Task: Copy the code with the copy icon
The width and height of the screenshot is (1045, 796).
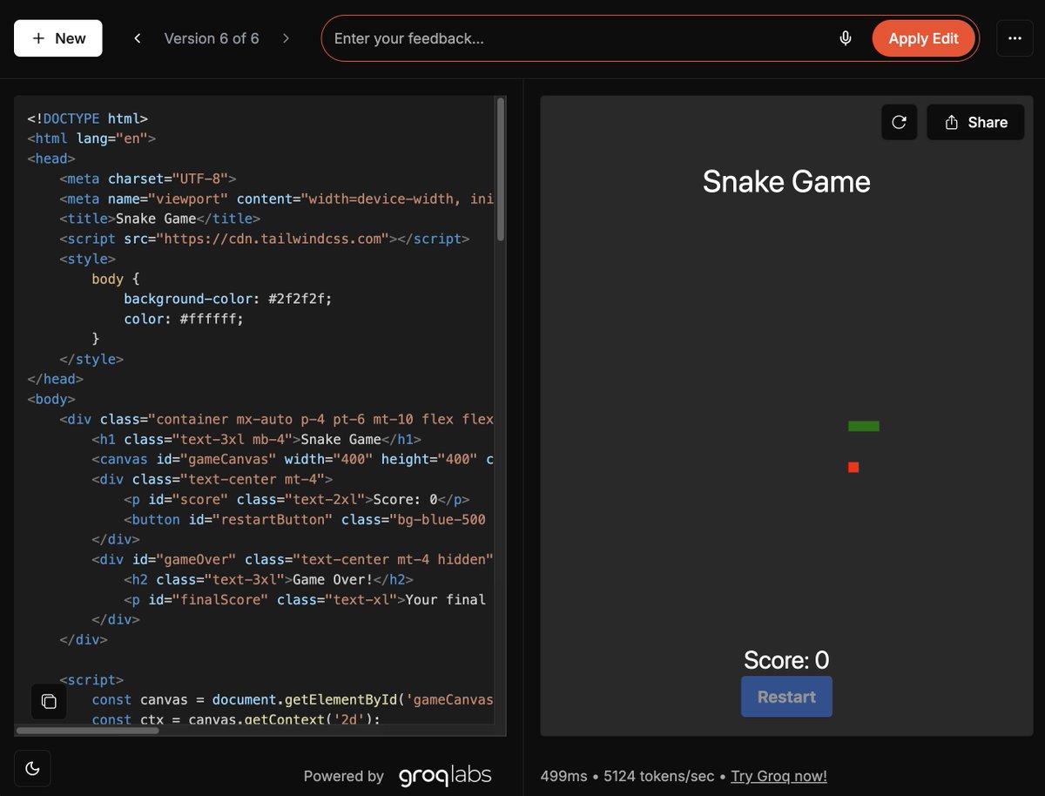Action: (x=50, y=702)
